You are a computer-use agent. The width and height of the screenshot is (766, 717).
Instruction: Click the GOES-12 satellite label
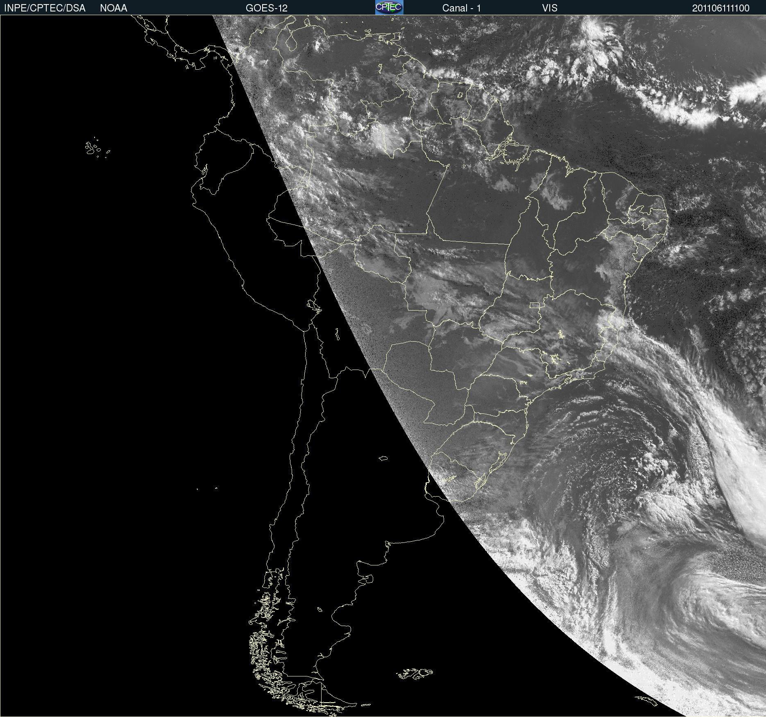[x=267, y=8]
